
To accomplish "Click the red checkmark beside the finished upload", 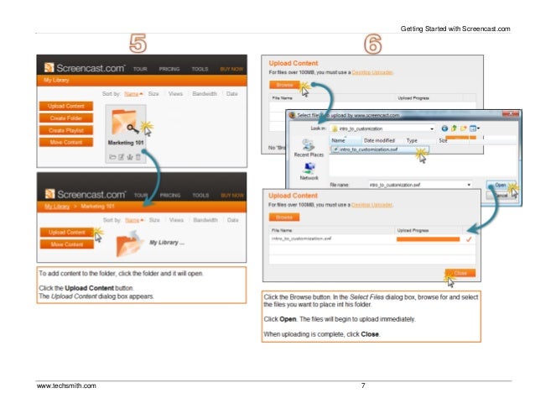I will (x=469, y=239).
